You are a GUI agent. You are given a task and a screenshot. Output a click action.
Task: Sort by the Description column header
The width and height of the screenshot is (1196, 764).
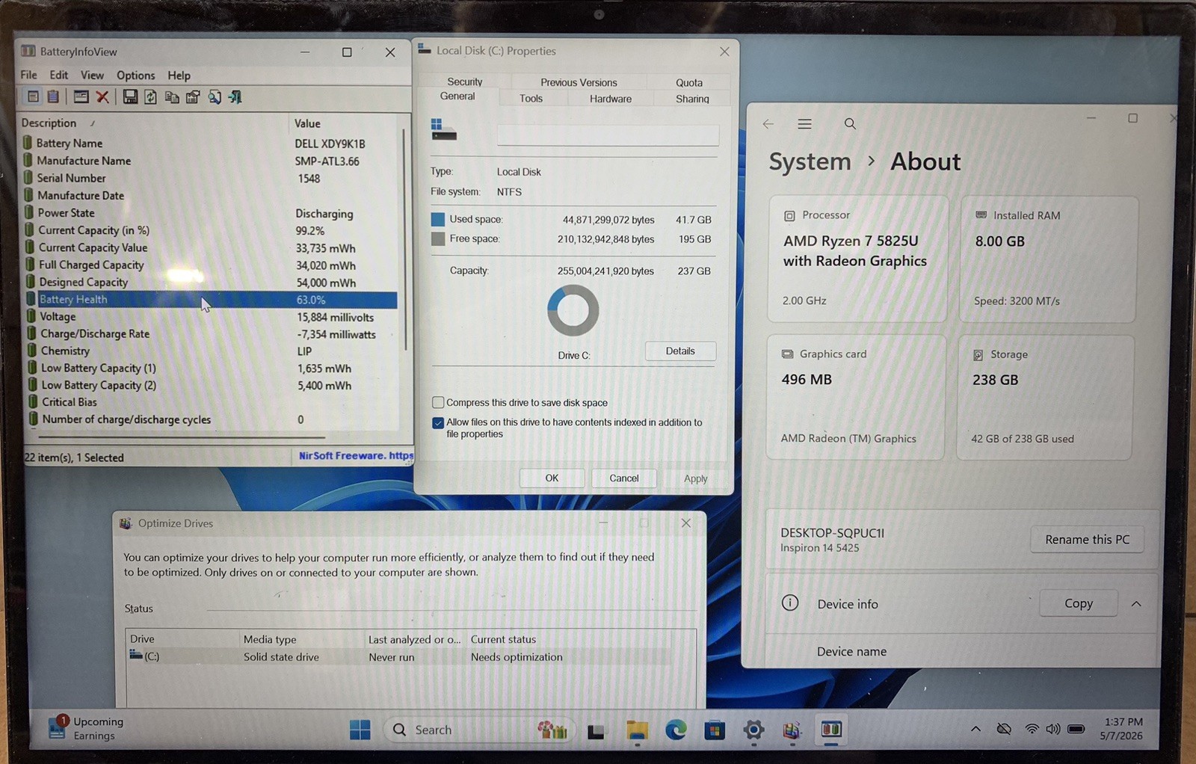(x=153, y=123)
